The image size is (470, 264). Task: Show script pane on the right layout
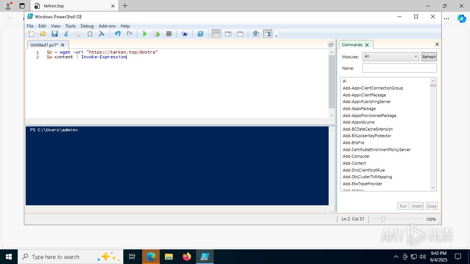point(228,34)
